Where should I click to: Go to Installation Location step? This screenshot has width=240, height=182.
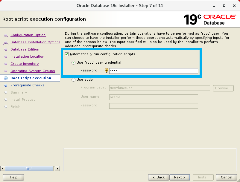coord(28,56)
